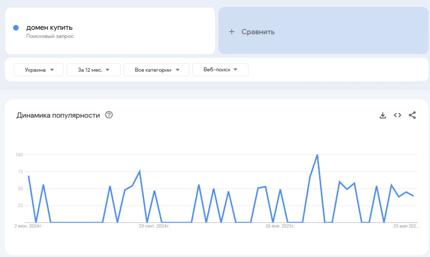
Task: Open the За 12 мес. time range dropdown
Action: [93, 70]
